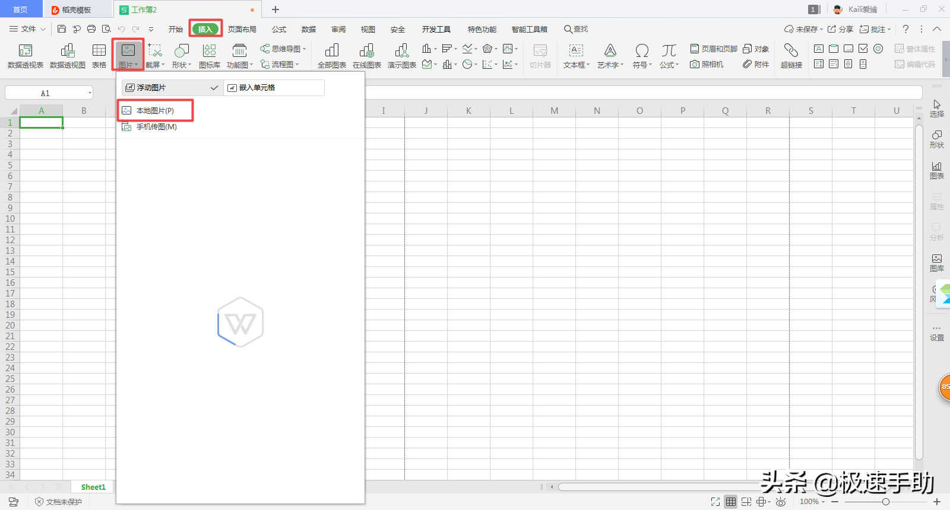
Task: Open the 选择 selection pane in sidebar
Action: (x=937, y=109)
